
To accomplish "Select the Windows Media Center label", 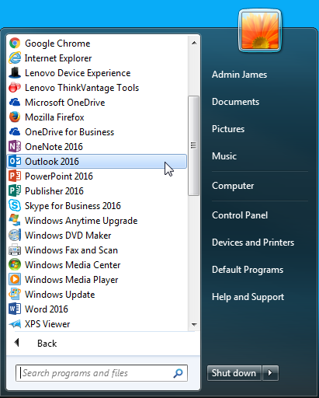I will tap(72, 265).
